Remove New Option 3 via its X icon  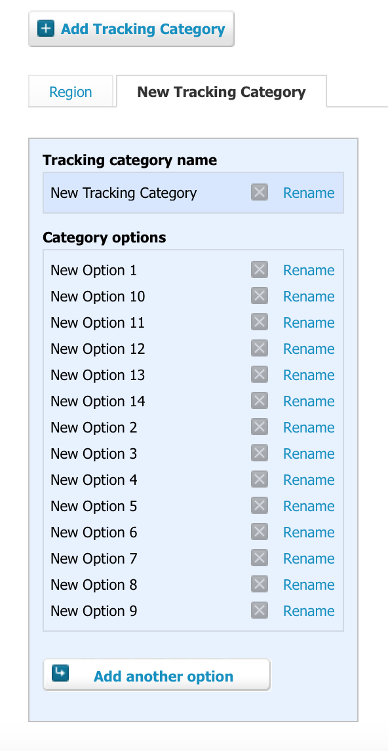[259, 453]
